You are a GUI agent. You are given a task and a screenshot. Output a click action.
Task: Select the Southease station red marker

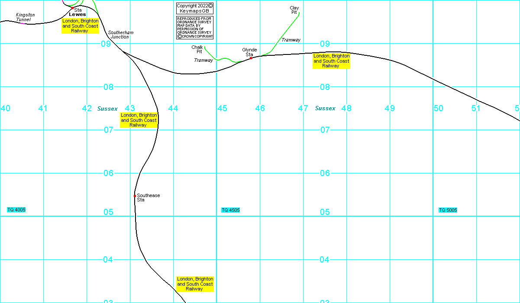pos(135,196)
